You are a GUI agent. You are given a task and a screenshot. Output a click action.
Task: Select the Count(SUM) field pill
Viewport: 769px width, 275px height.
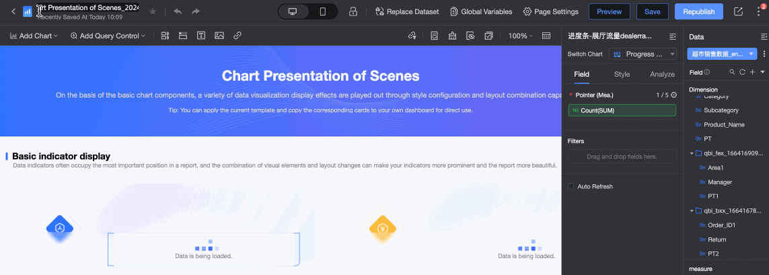pos(622,110)
